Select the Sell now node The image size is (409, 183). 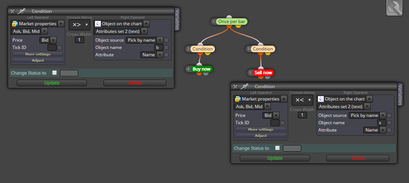pos(263,73)
